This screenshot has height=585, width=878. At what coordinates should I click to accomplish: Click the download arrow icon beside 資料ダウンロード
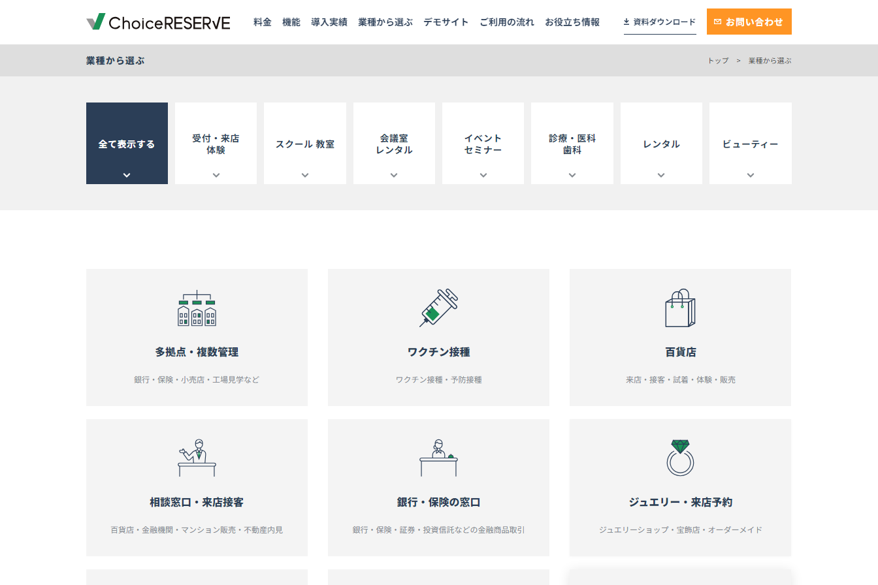coord(626,22)
